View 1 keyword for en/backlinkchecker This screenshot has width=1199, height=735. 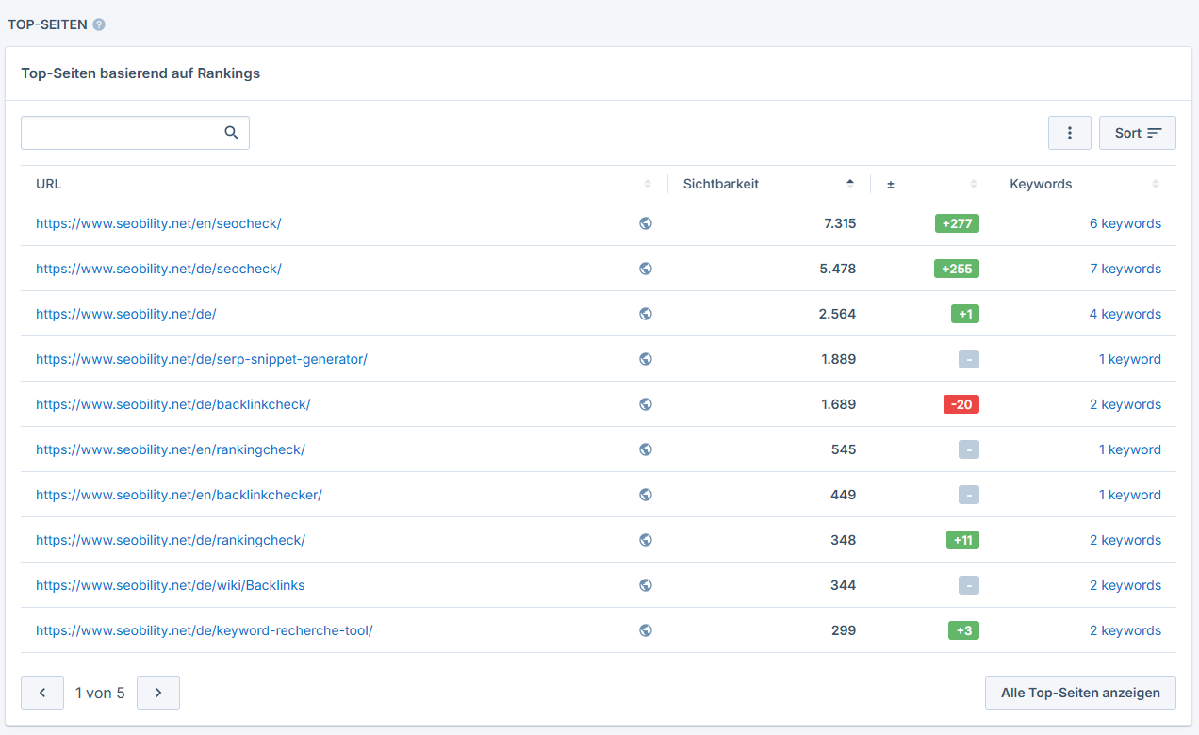1130,495
